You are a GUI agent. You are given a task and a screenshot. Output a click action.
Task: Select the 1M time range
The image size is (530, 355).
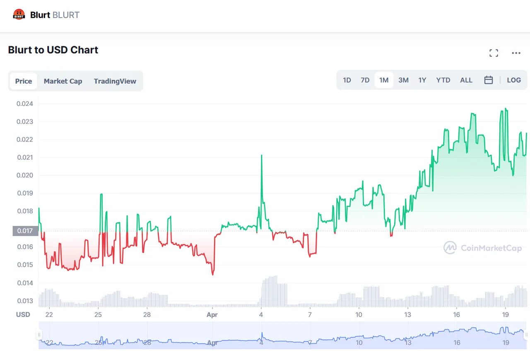point(384,80)
